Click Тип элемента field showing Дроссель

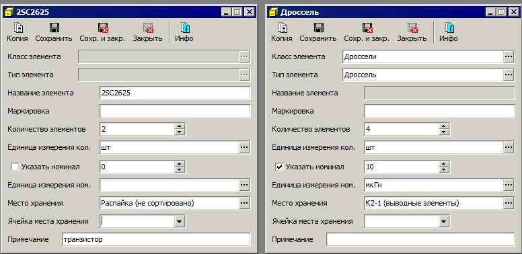point(423,75)
